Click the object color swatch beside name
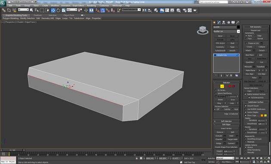271x164 pixels. 238,27
